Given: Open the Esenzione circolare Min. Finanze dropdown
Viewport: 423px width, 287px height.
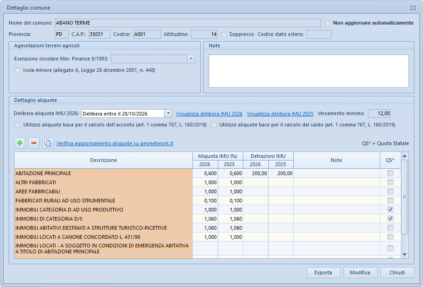Looking at the screenshot, I should tap(191, 59).
